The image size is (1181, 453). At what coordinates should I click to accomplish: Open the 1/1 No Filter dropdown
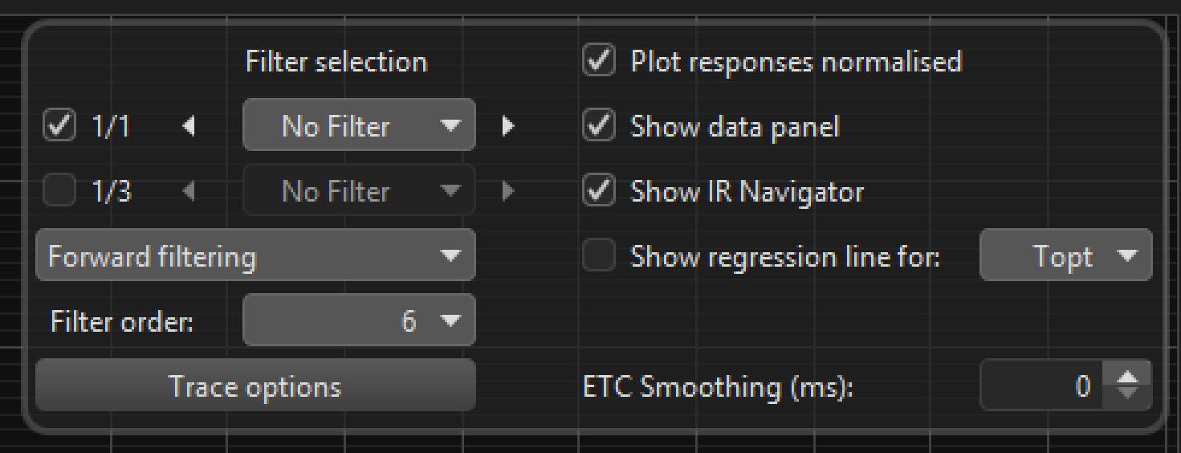359,126
